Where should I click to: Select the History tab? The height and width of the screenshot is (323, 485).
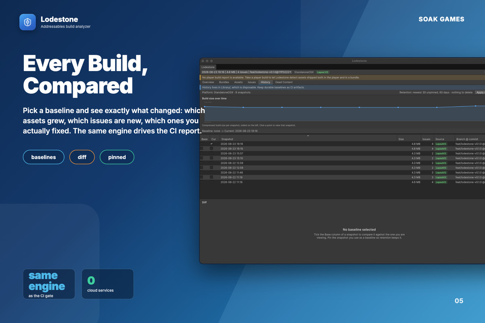[266, 82]
